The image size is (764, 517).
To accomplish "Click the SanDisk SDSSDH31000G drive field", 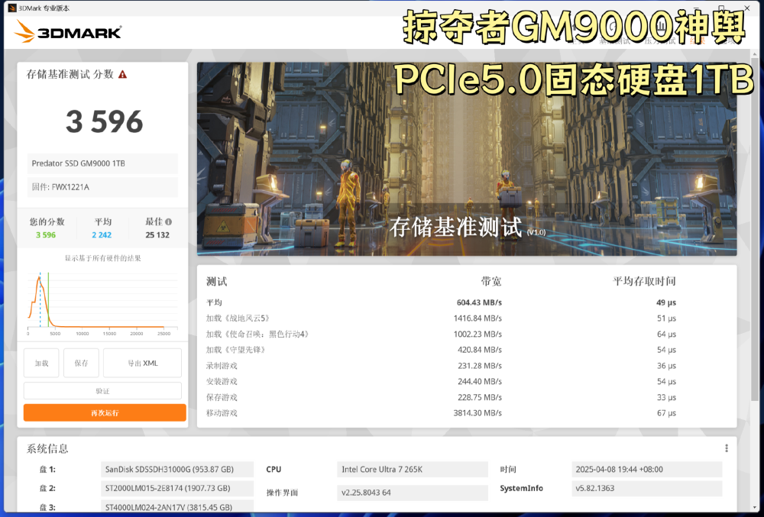I will point(177,470).
